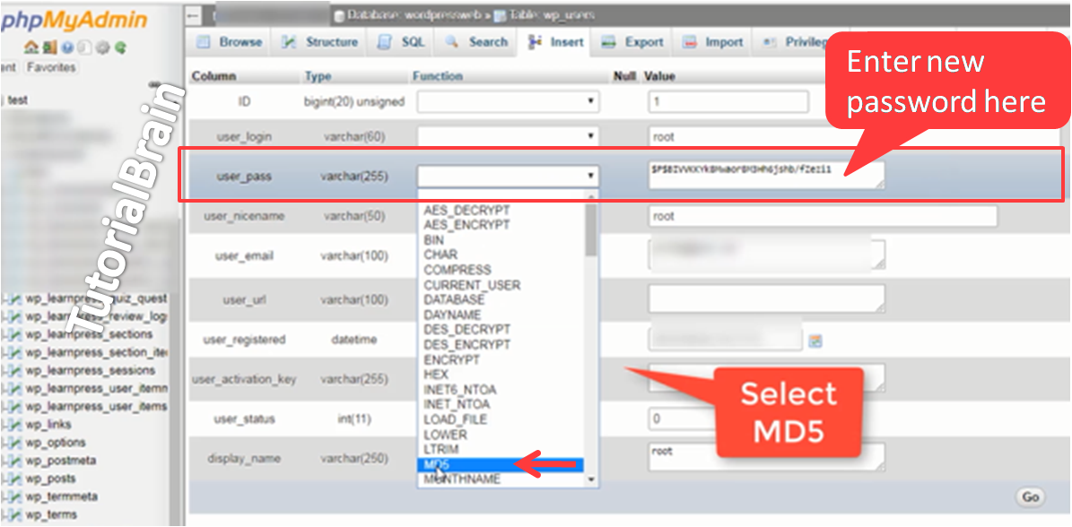
Task: Click the table icon beside wp_postmeta
Action: click(16, 461)
